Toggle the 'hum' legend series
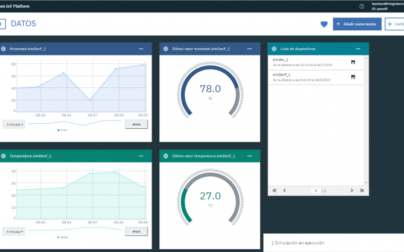The width and height of the screenshot is (404, 252). pos(62,130)
